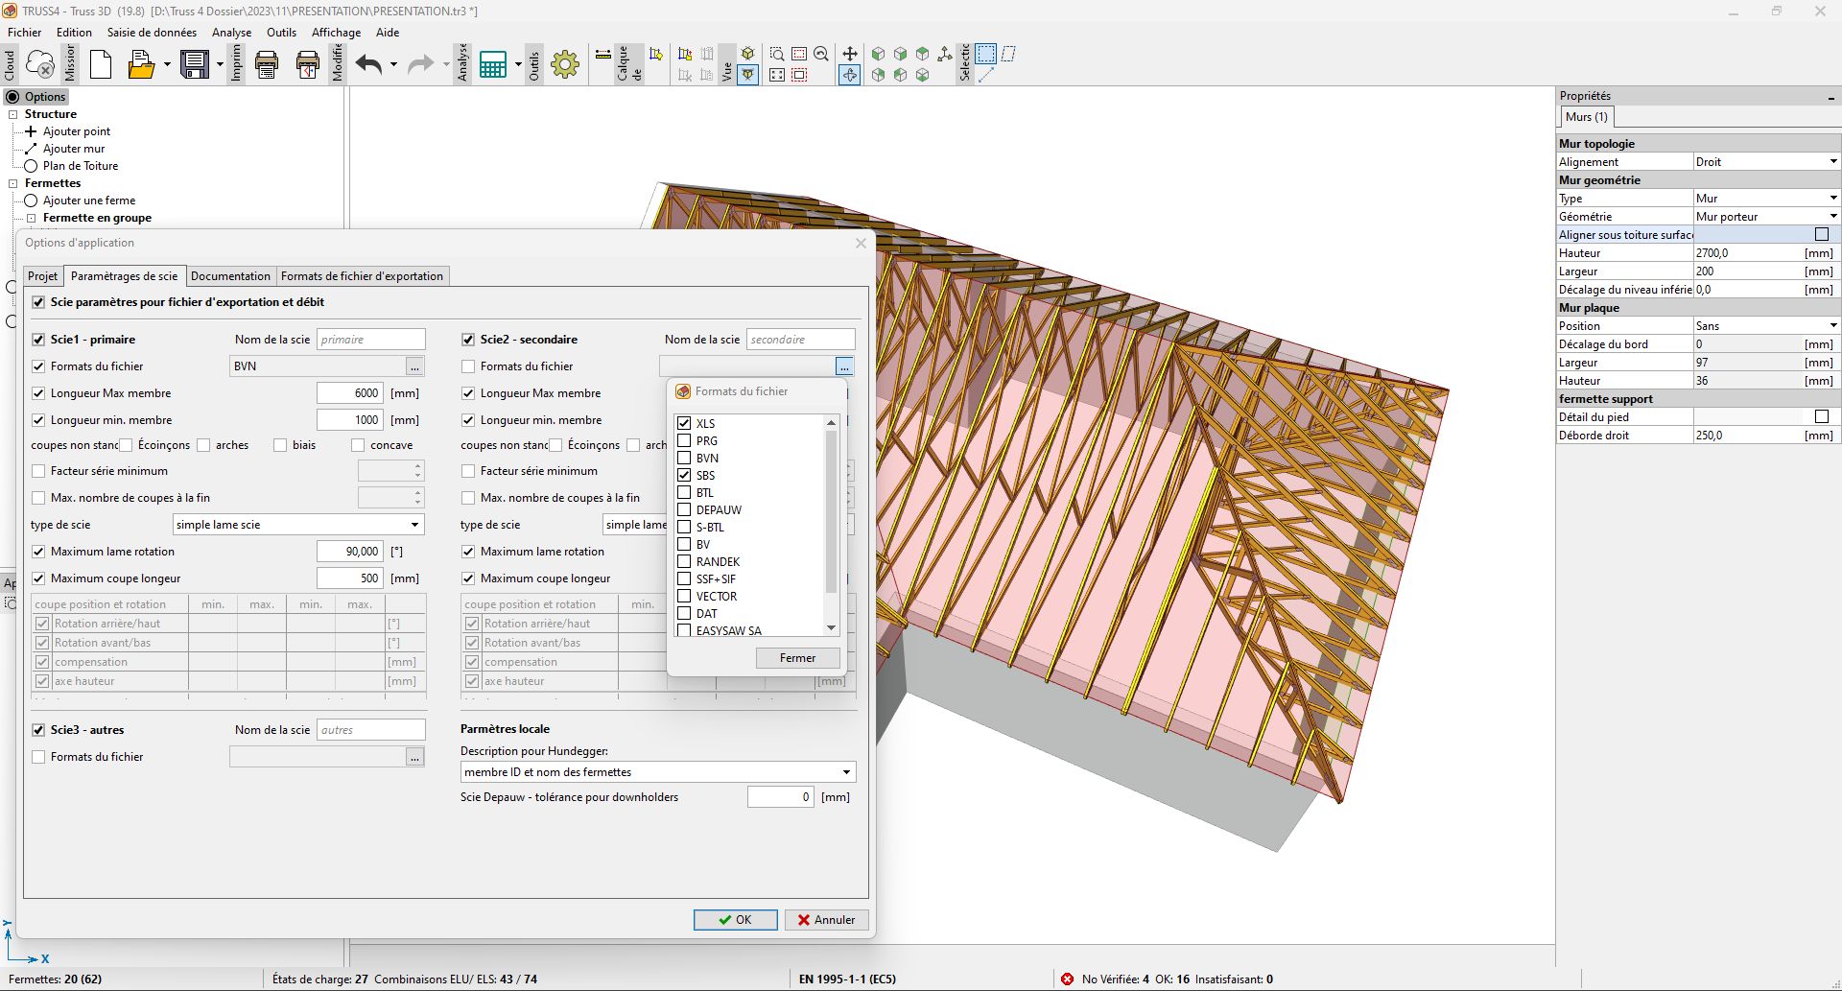Open the Alignement dropdown in properties

pos(1832,161)
